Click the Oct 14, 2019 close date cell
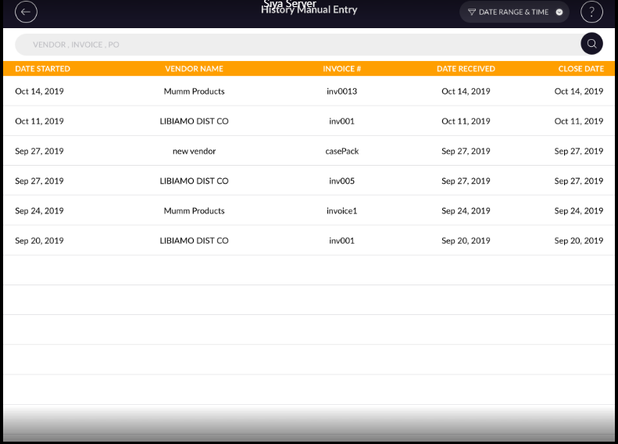This screenshot has width=618, height=444. (x=578, y=91)
